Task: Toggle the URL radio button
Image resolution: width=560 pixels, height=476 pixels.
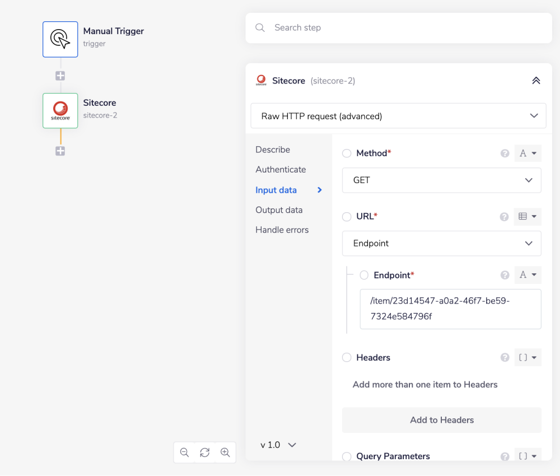Action: coord(347,217)
